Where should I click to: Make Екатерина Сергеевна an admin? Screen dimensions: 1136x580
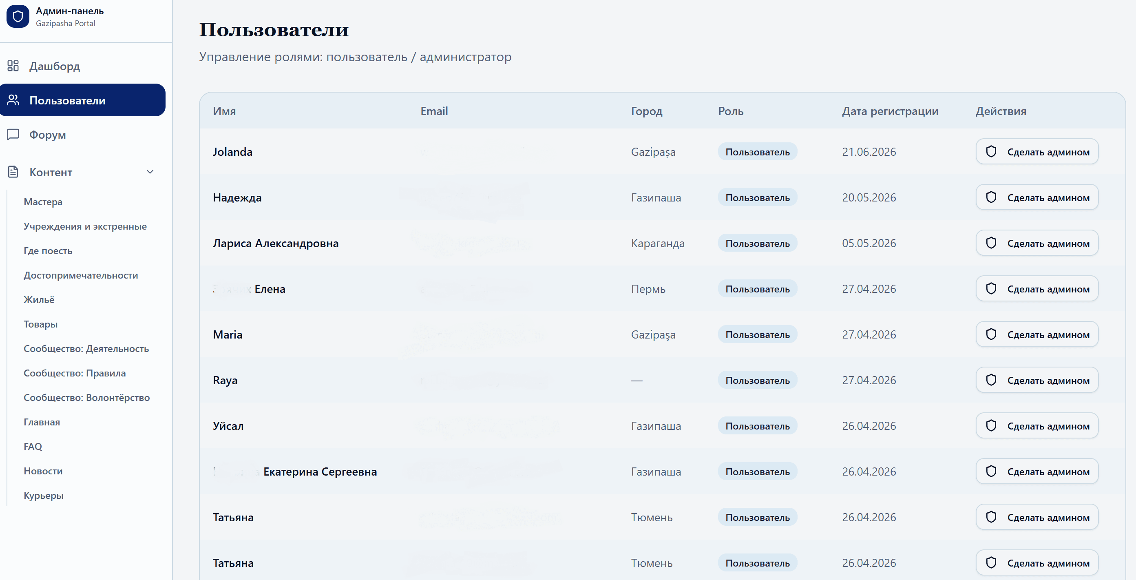(x=1037, y=472)
